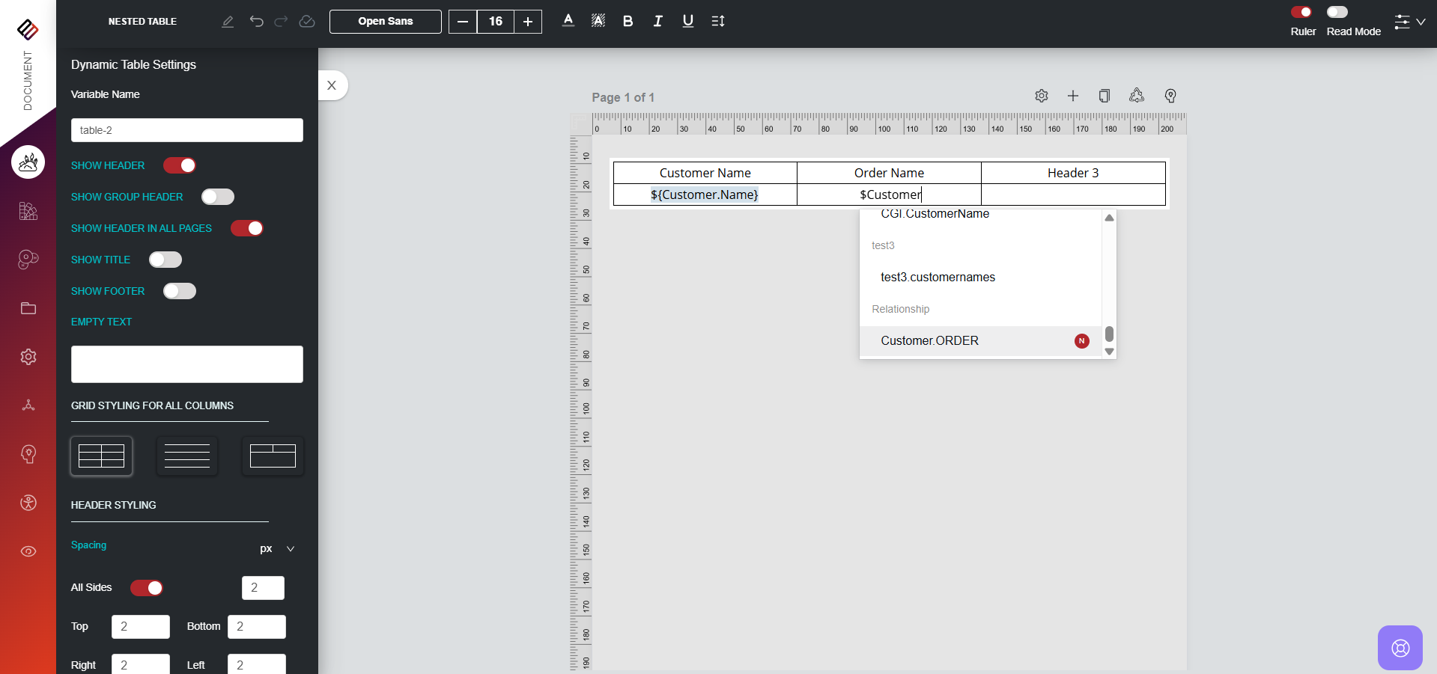The width and height of the screenshot is (1437, 674).
Task: Open the Open Sans font dropdown
Action: tap(385, 22)
